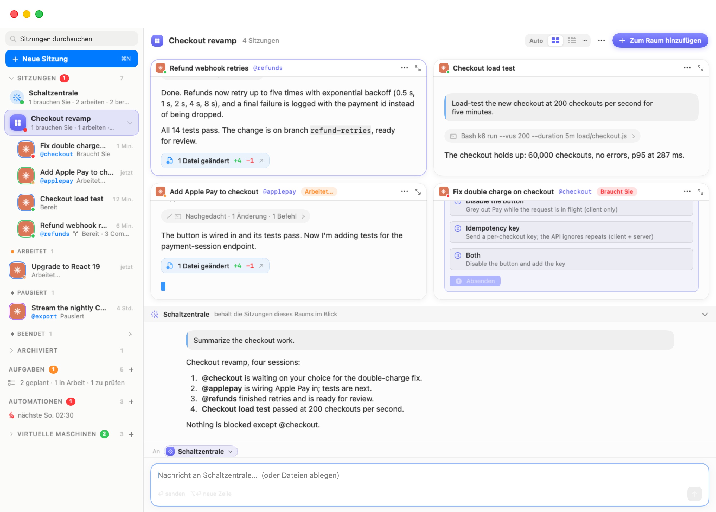
Task: Expand the Virtuelle Maschinen section
Action: [x=11, y=434]
